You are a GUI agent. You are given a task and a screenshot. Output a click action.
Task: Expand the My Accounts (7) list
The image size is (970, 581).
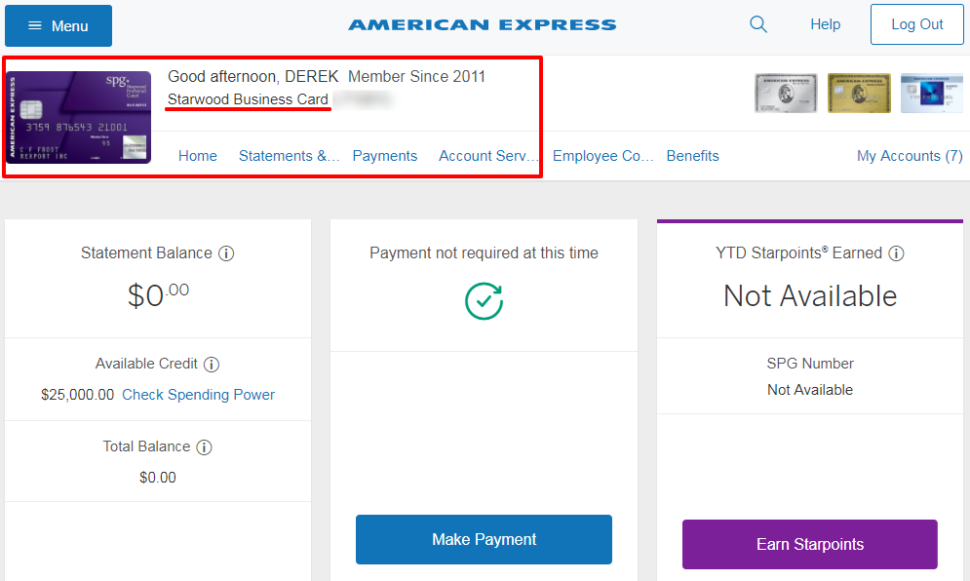pos(910,156)
